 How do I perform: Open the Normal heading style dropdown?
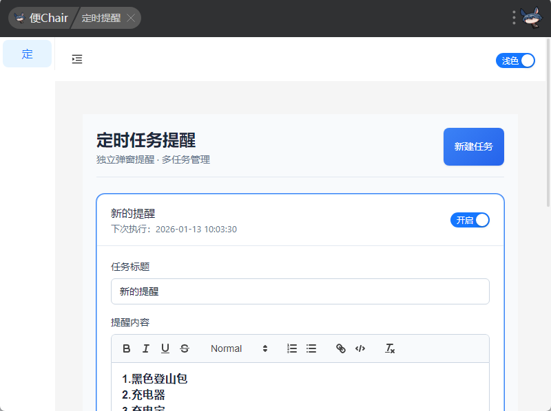(238, 348)
